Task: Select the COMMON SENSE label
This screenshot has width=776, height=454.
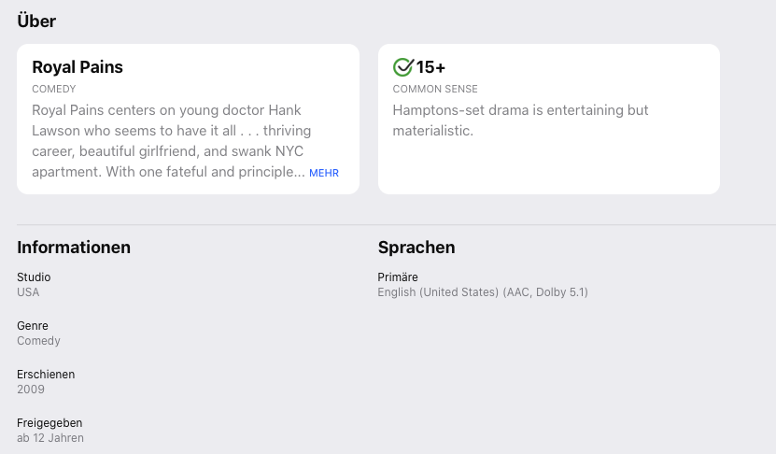Action: pyautogui.click(x=435, y=90)
